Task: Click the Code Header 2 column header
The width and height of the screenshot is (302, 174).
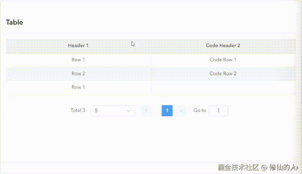Action: tap(223, 46)
